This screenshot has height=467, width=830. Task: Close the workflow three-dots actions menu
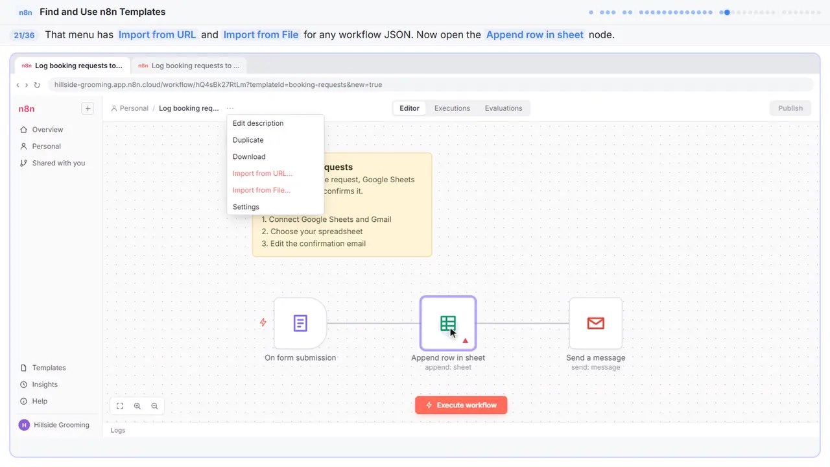click(x=231, y=108)
